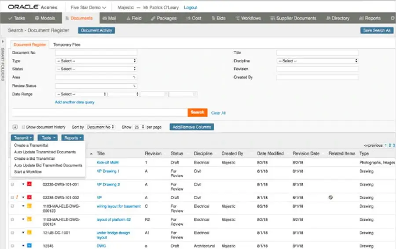396x249 pixels.
Task: Click yellow file icon for 12-UB-DG-1001
Action: [29, 232]
